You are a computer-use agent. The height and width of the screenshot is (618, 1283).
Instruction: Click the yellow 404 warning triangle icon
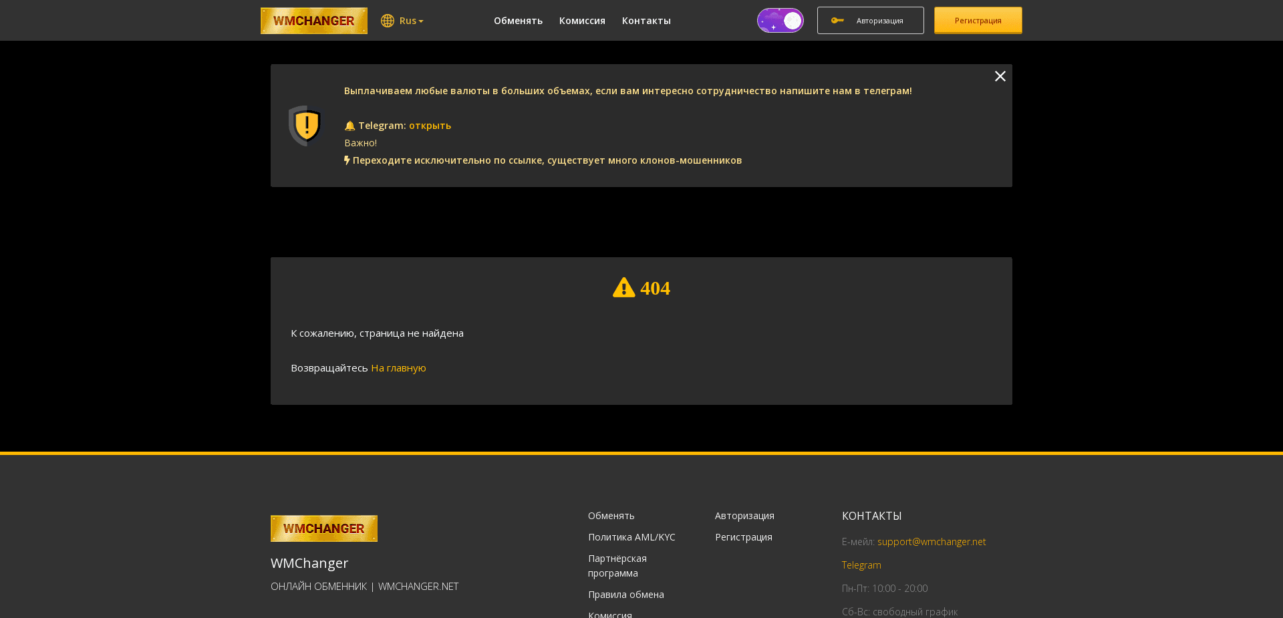pyautogui.click(x=623, y=287)
